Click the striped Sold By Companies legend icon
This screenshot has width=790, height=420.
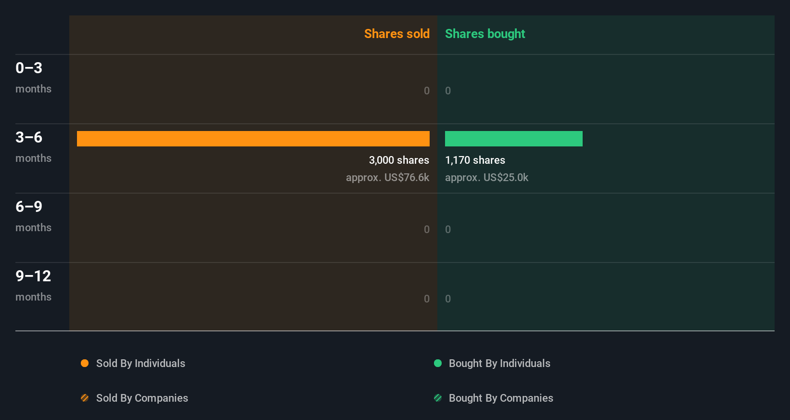click(x=85, y=398)
